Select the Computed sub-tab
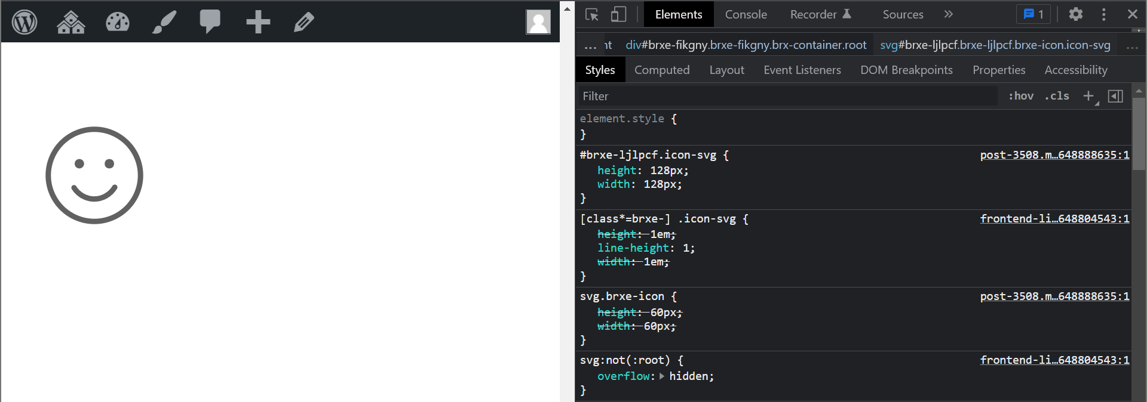The image size is (1147, 402). point(662,70)
